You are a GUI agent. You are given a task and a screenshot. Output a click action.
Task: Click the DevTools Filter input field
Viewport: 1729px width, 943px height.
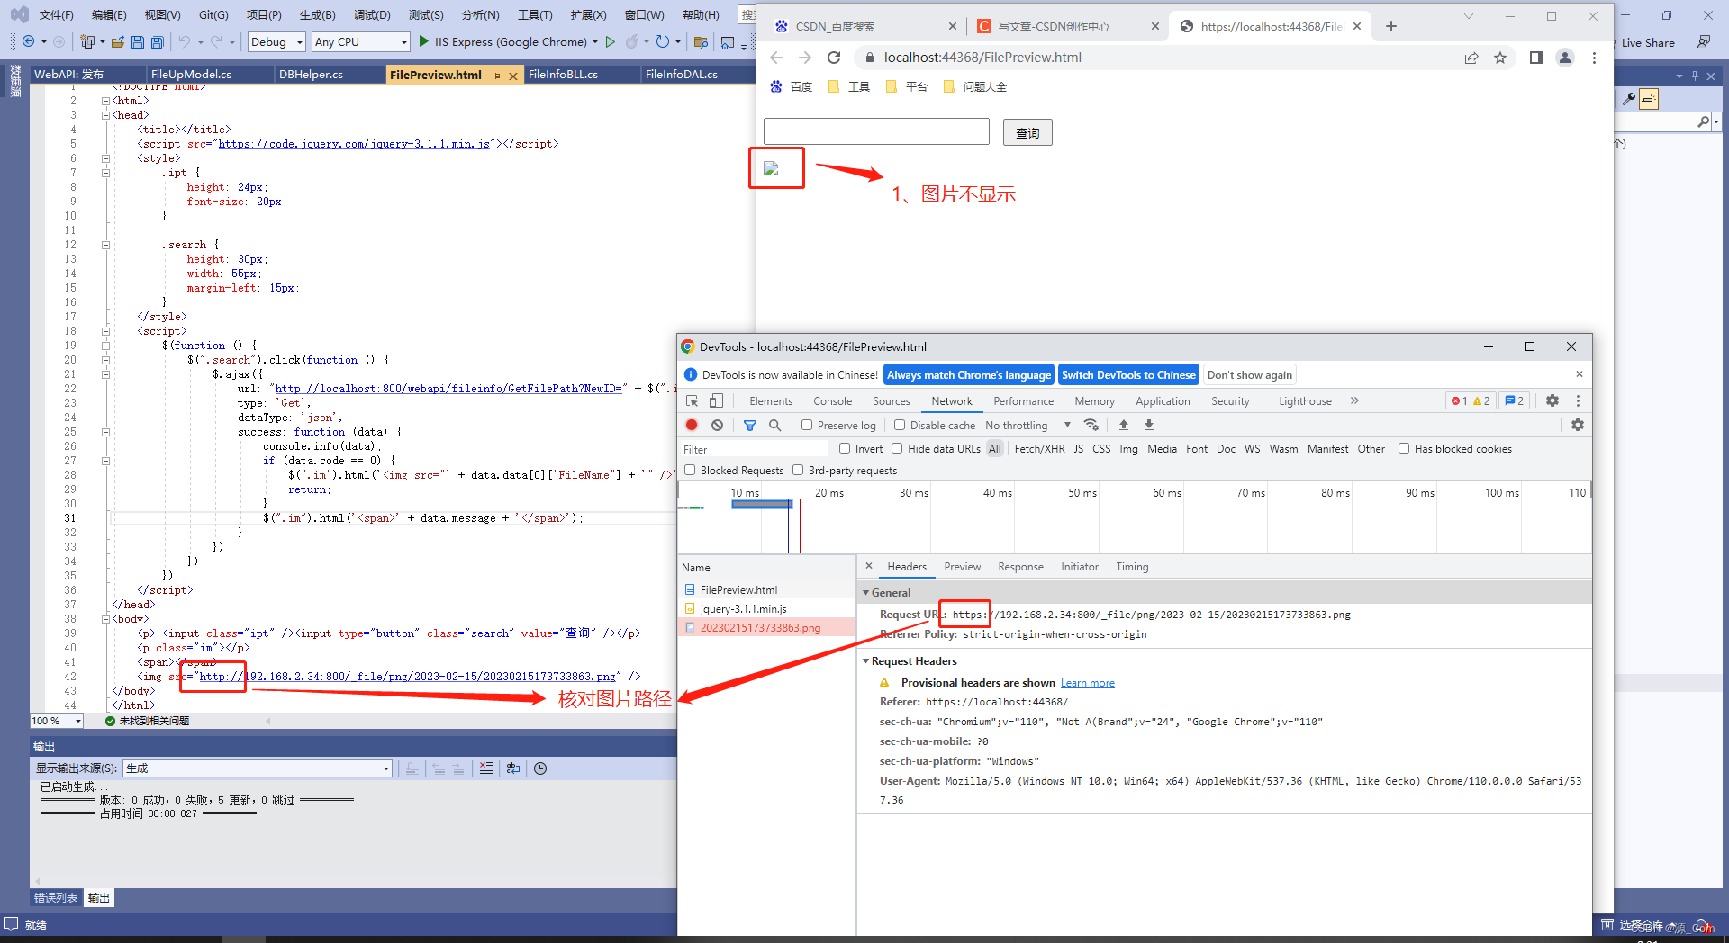753,449
